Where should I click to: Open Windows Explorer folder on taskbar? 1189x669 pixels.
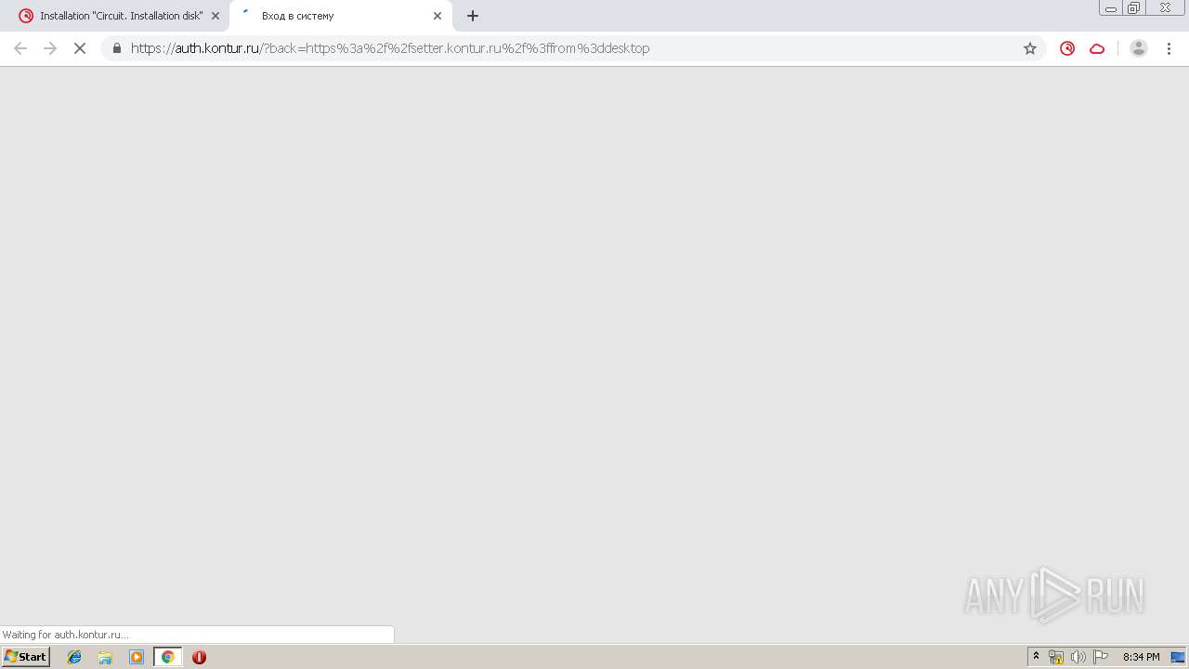pyautogui.click(x=105, y=657)
